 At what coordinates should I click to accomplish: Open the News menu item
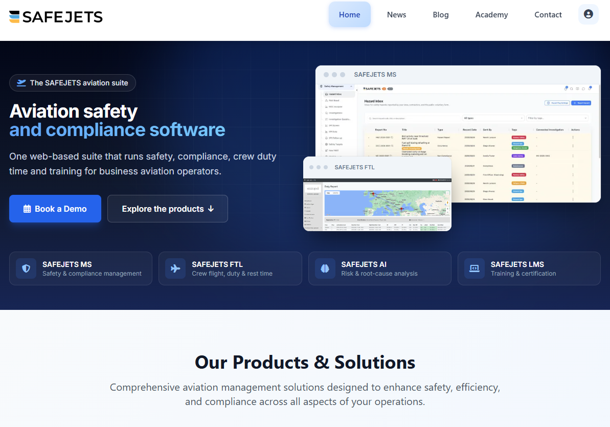(x=396, y=14)
